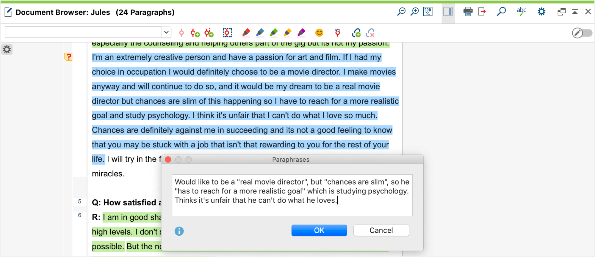Click the remove link icon
The image size is (595, 257).
click(370, 33)
